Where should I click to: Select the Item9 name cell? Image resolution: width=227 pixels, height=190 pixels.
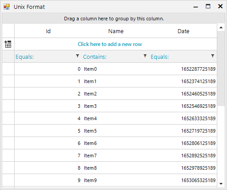coord(116,180)
